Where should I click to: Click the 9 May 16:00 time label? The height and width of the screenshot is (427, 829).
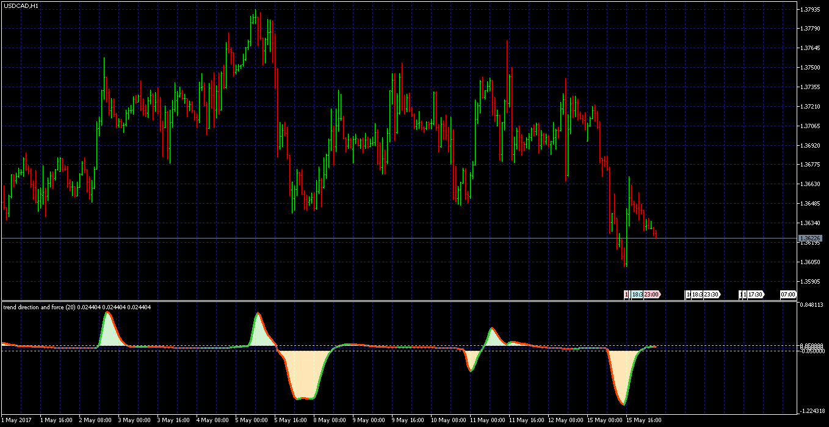point(408,420)
